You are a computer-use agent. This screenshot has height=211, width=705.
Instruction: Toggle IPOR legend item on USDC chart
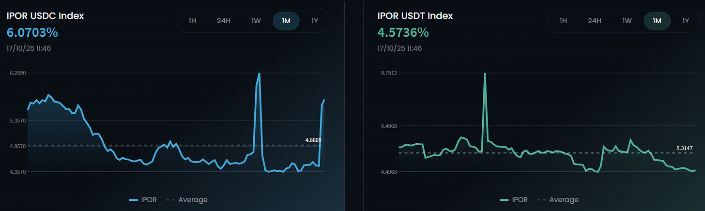[x=142, y=199]
